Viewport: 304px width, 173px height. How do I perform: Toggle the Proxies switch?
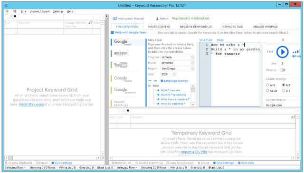pyautogui.click(x=283, y=70)
